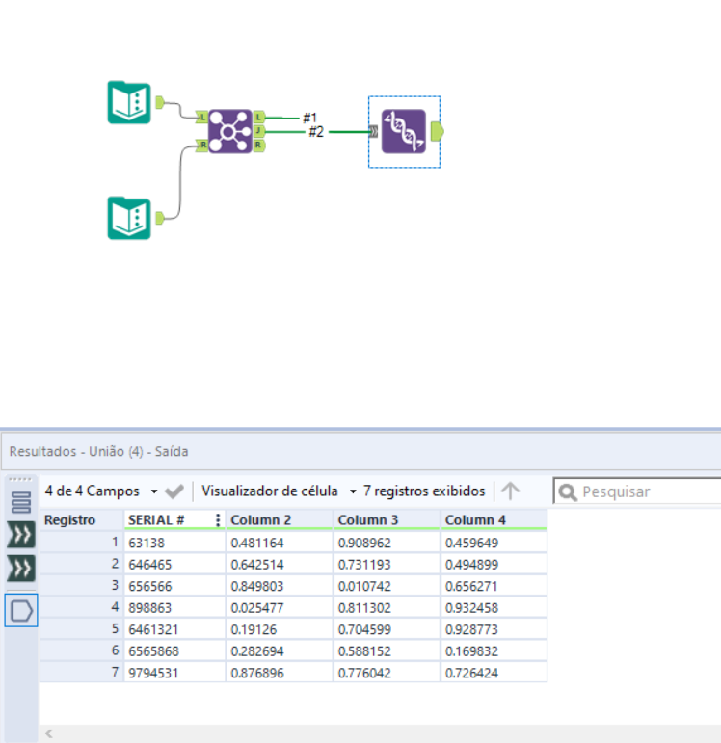Click output anchor of upper Input Data tool
721x743 pixels.
(x=160, y=102)
